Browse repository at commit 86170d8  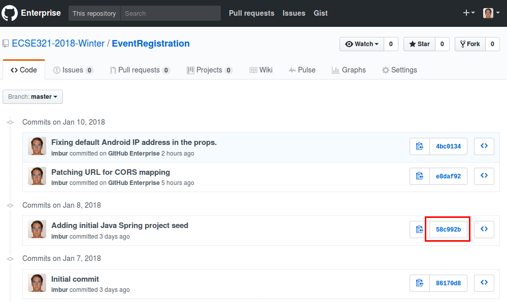tap(484, 283)
